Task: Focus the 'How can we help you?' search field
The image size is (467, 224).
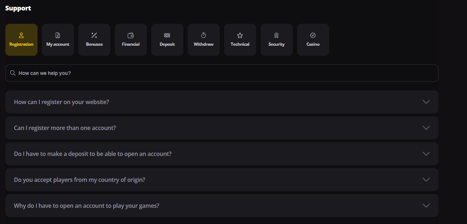Action: click(222, 73)
